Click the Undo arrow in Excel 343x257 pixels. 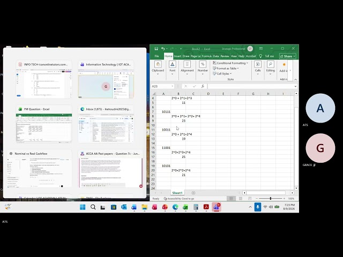(163, 49)
